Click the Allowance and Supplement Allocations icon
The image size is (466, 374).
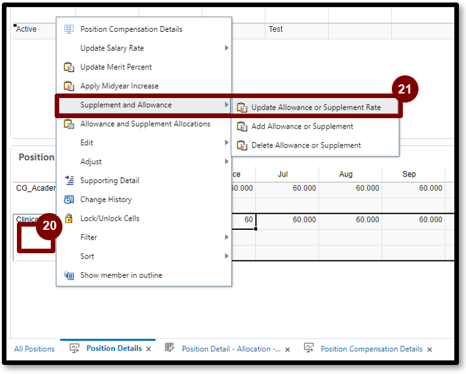coord(69,124)
